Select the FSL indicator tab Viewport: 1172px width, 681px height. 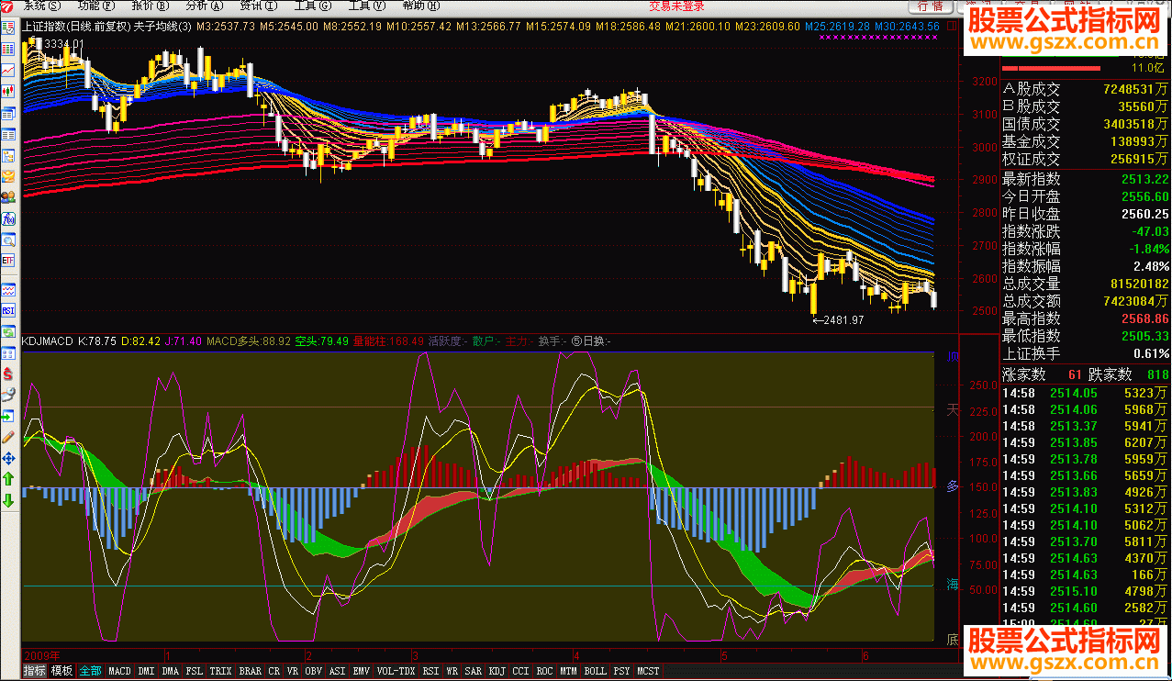click(195, 671)
